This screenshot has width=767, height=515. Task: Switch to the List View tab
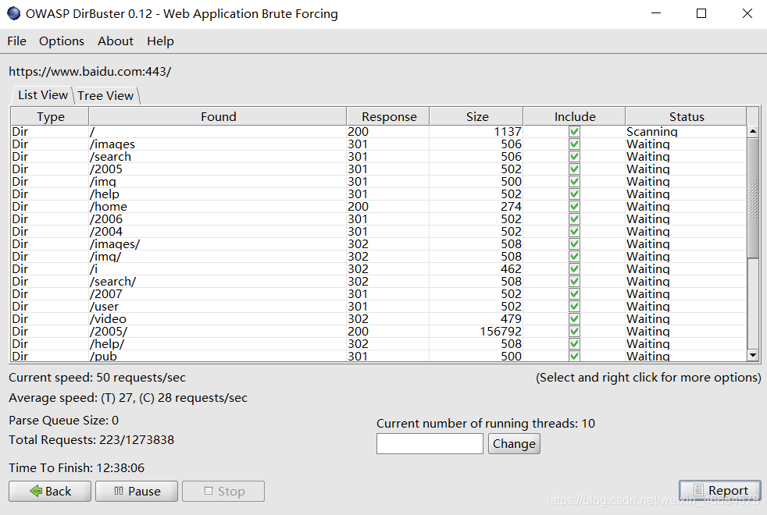click(42, 94)
